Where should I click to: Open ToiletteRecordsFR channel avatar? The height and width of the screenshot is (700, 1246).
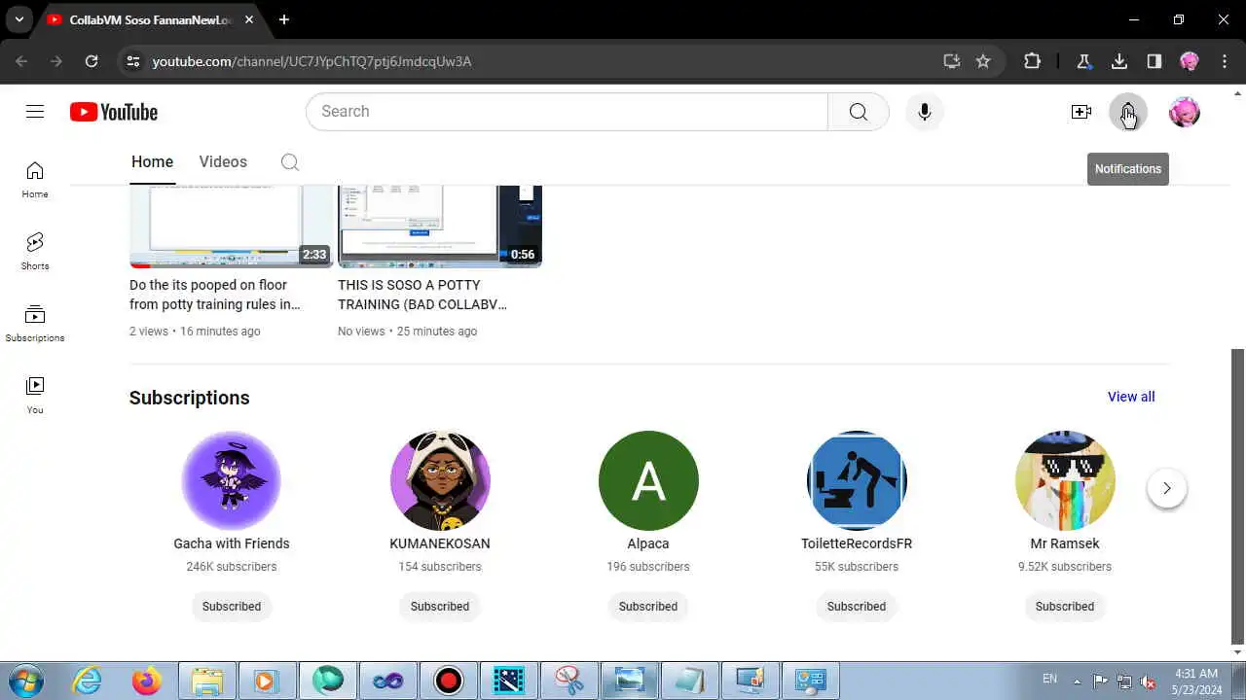tap(857, 480)
